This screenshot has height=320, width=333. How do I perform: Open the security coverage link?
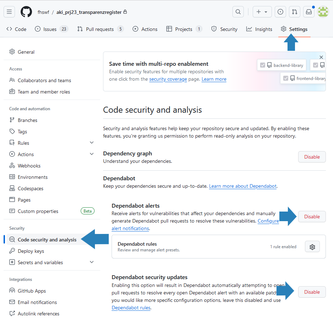(x=168, y=79)
